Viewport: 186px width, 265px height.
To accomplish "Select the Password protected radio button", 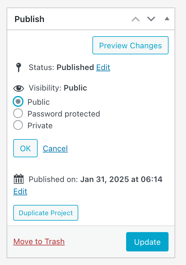I will click(x=18, y=113).
